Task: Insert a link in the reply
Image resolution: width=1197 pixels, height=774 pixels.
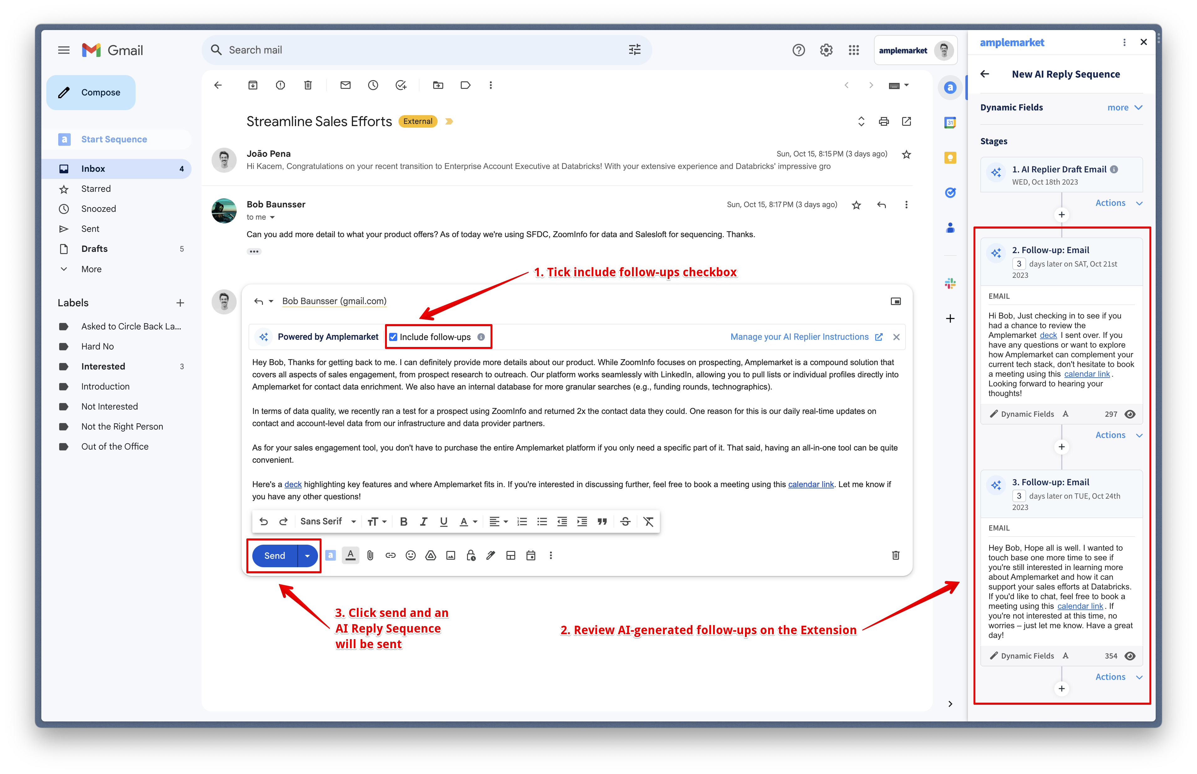Action: tap(391, 556)
